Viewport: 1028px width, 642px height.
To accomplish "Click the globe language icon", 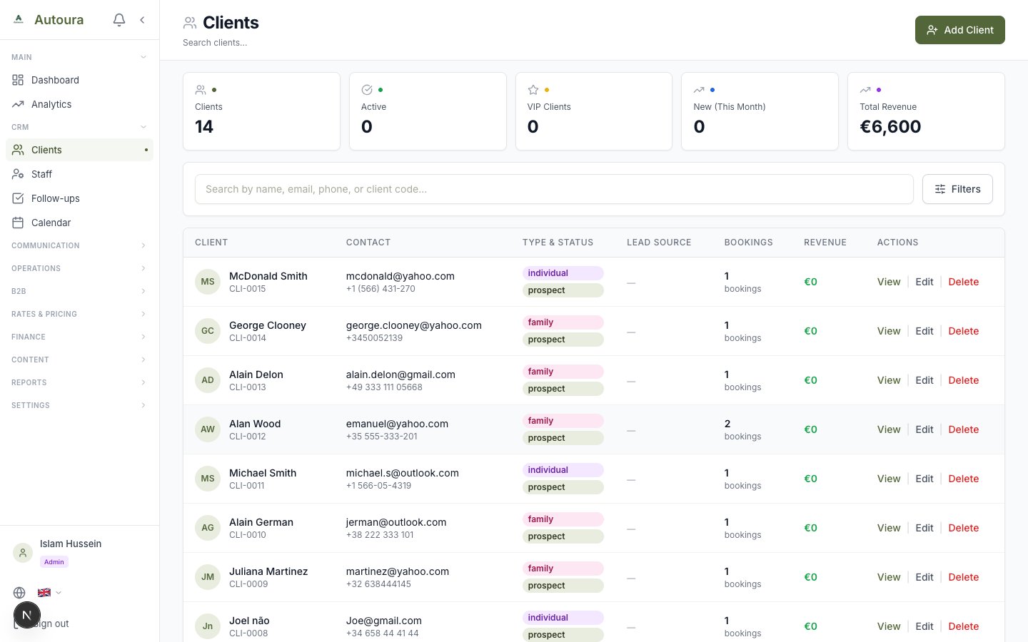I will tap(19, 593).
